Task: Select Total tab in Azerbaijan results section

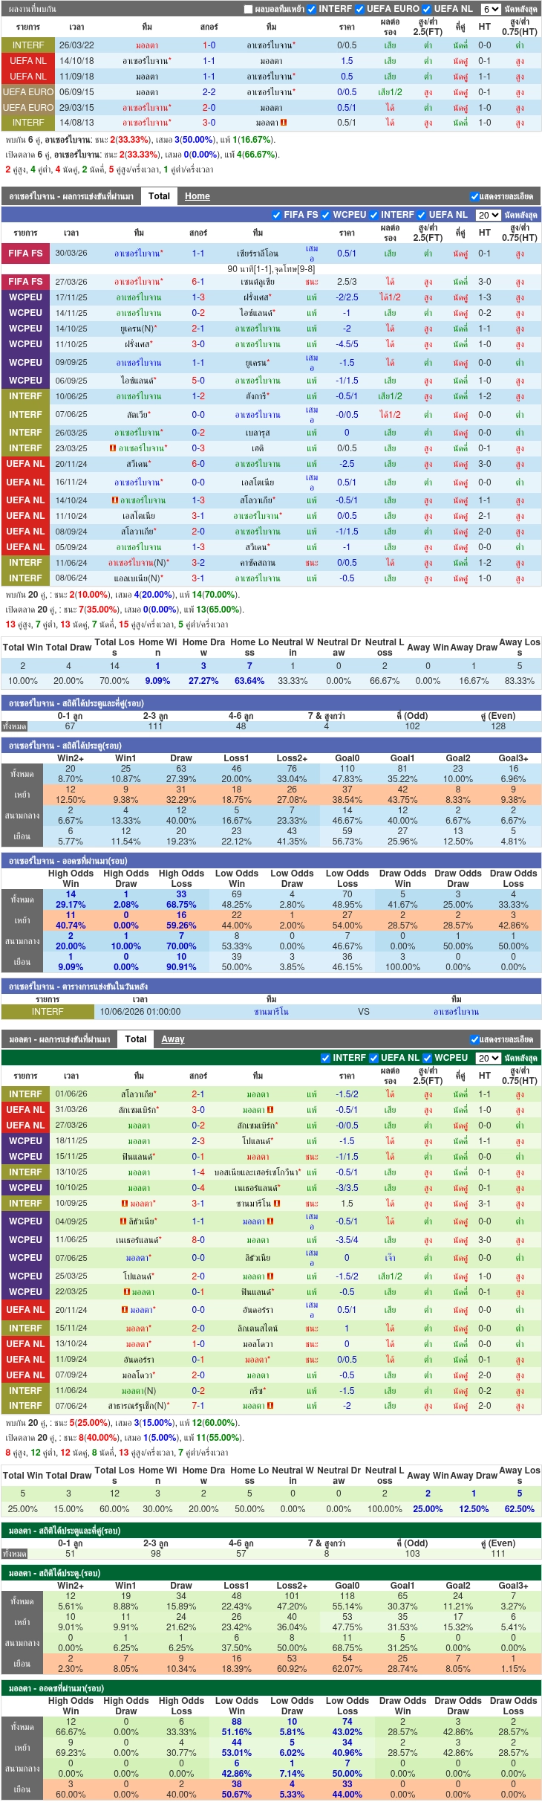Action: [159, 196]
